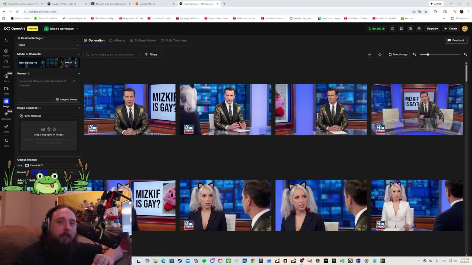Open the help question mark icon
This screenshot has width=472, height=265.
(392, 29)
